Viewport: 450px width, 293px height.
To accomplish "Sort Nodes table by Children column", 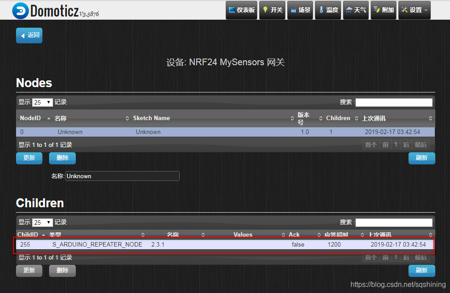I will [343, 118].
